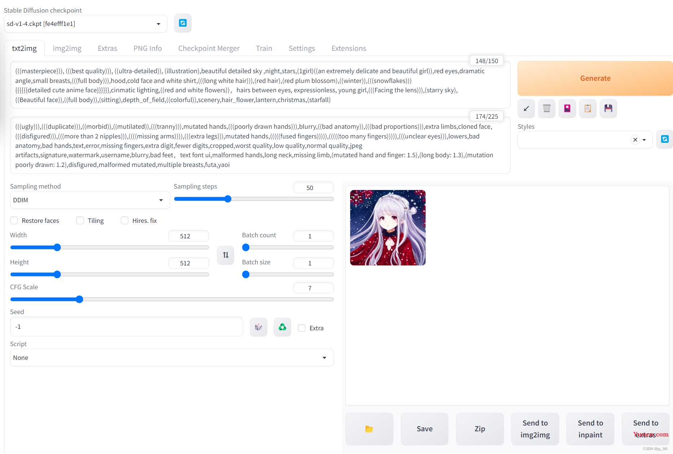Refresh the Stable Diffusion checkpoint list
This screenshot has height=454, width=673.
pyautogui.click(x=183, y=23)
